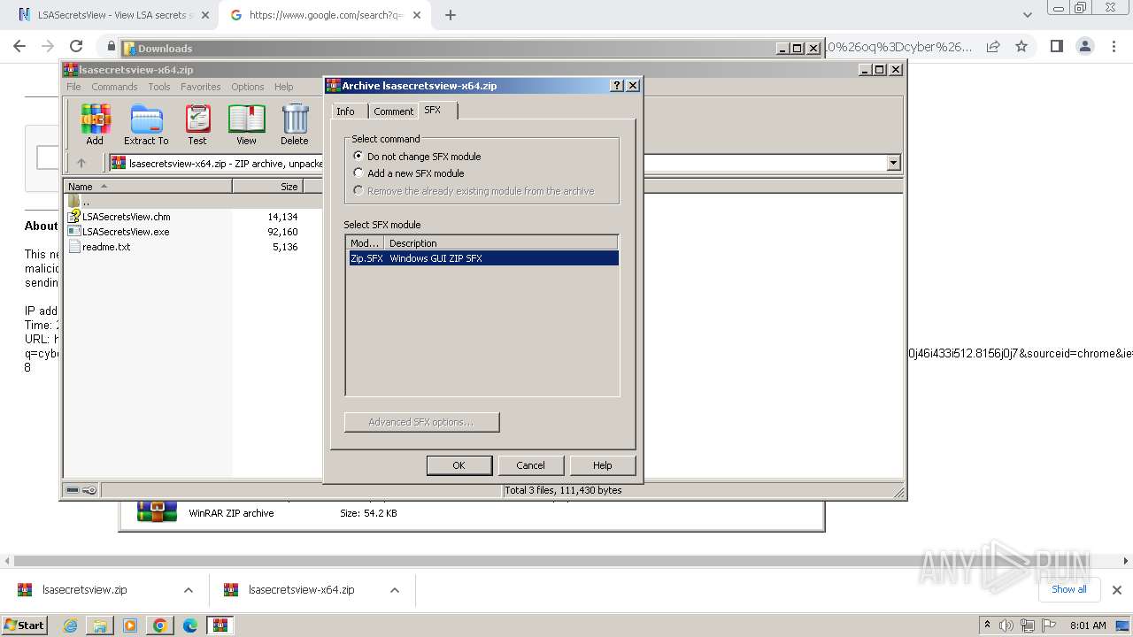Toggle Chrome side panel icon

1056,47
